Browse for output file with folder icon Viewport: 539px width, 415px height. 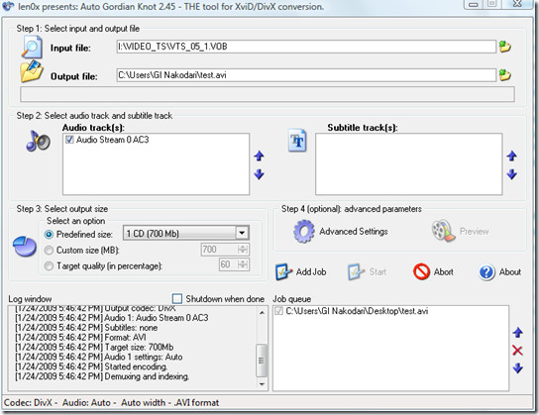pyautogui.click(x=504, y=75)
